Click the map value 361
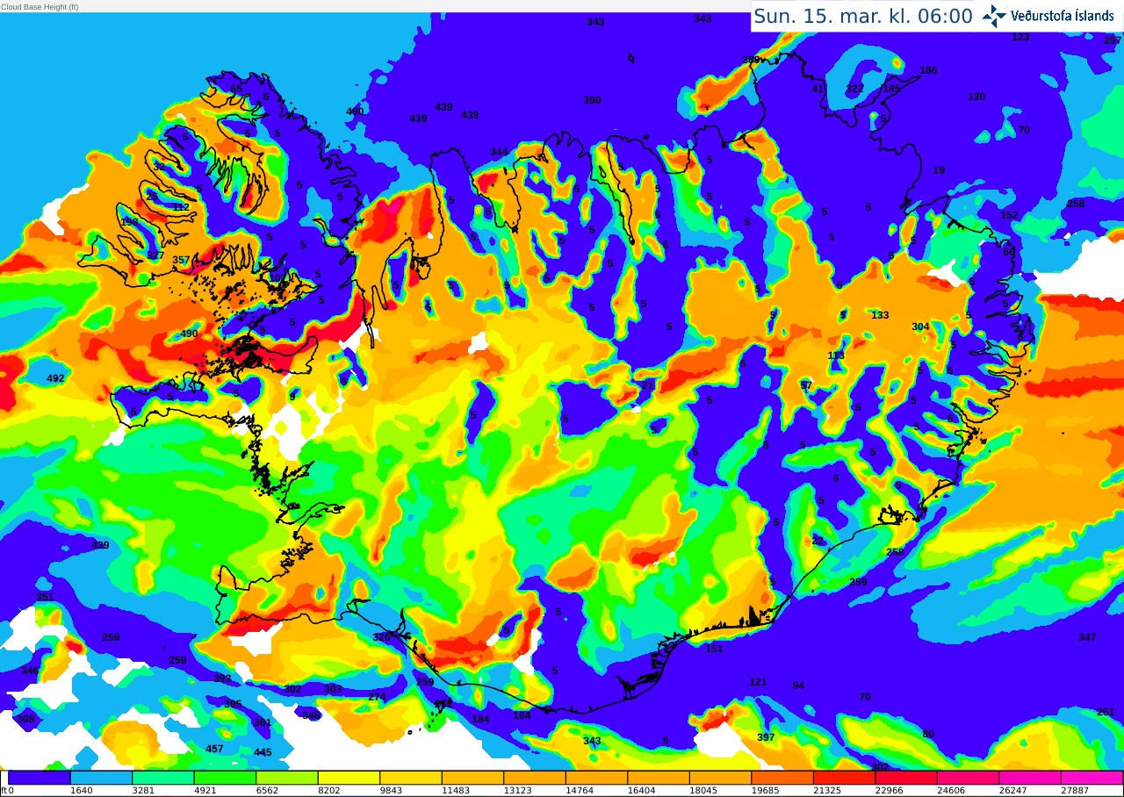This screenshot has width=1124, height=797. pos(263,722)
